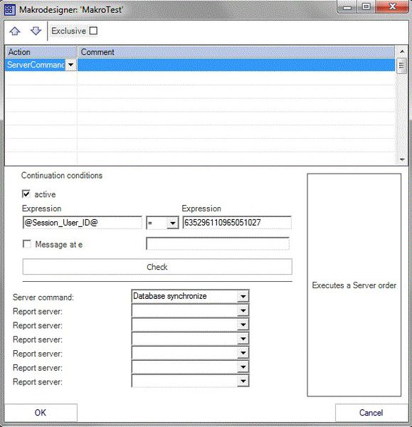Uncheck the active continuation condition
The width and height of the screenshot is (412, 427).
coord(26,194)
